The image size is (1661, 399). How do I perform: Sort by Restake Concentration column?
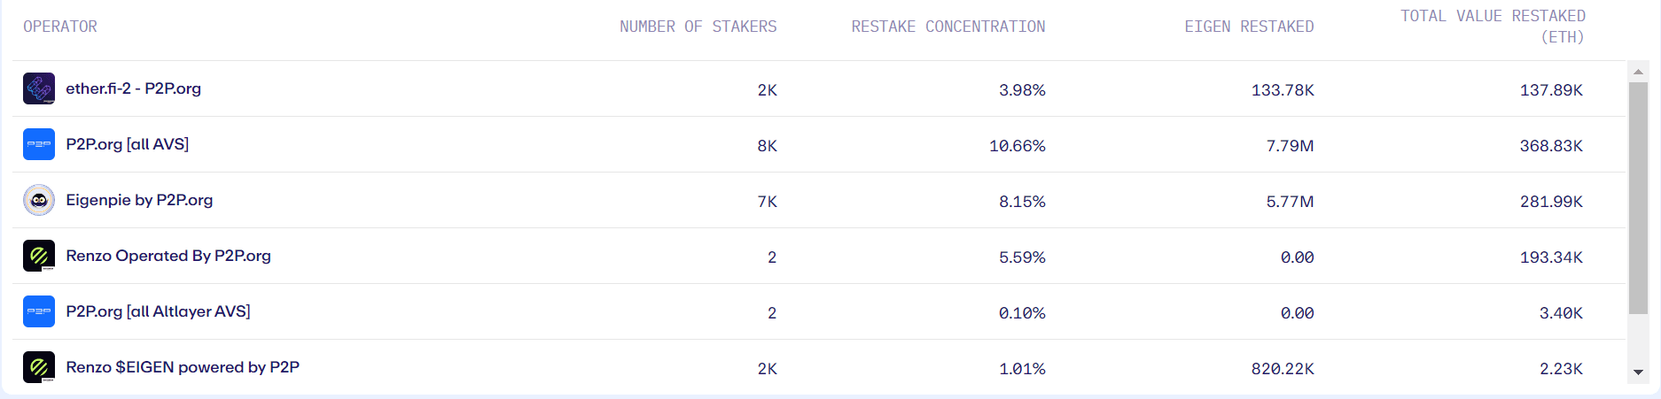point(947,27)
